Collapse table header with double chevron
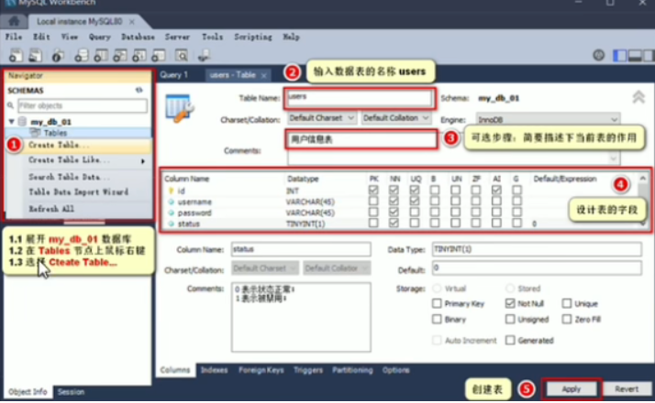 pyautogui.click(x=638, y=97)
